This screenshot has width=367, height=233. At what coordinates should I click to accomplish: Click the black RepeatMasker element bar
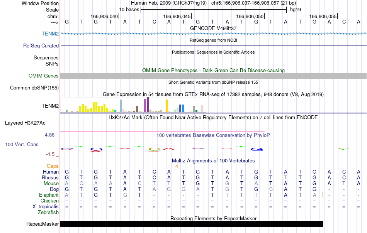(192, 224)
